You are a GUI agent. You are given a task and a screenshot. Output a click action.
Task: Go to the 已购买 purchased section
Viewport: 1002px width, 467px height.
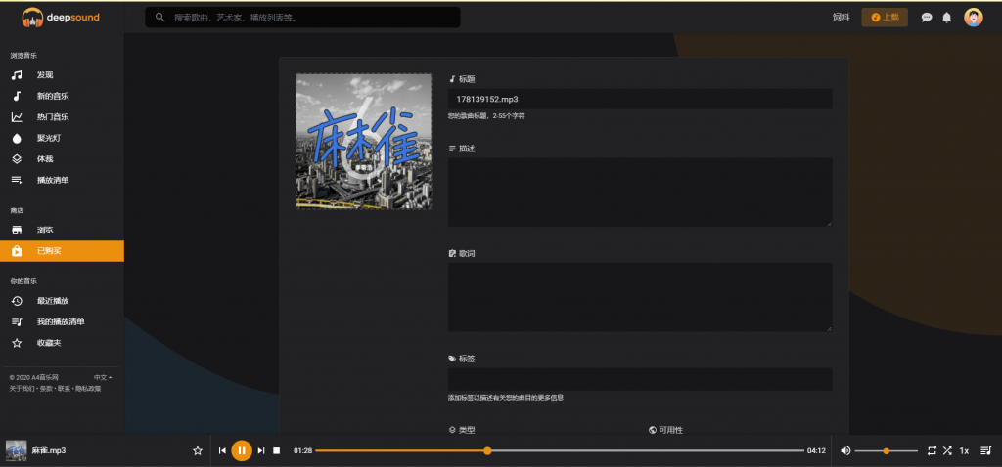pos(62,251)
